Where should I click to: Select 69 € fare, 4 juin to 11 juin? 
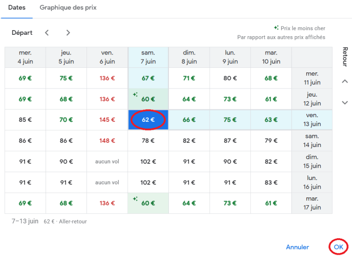tap(25, 78)
